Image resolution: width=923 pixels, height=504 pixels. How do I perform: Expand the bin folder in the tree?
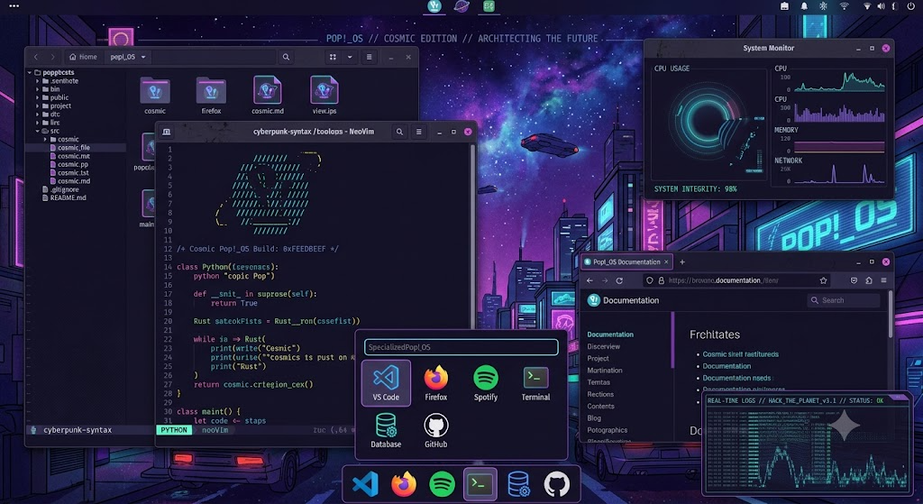click(38, 89)
